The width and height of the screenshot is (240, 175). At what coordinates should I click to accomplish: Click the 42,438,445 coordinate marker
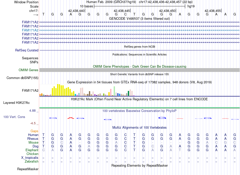pos(122,11)
